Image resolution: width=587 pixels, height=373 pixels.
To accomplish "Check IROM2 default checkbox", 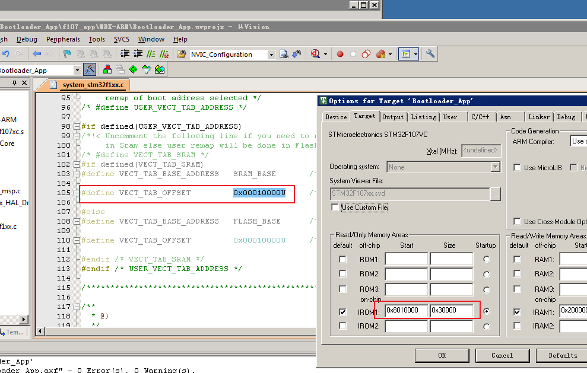I will pos(342,326).
